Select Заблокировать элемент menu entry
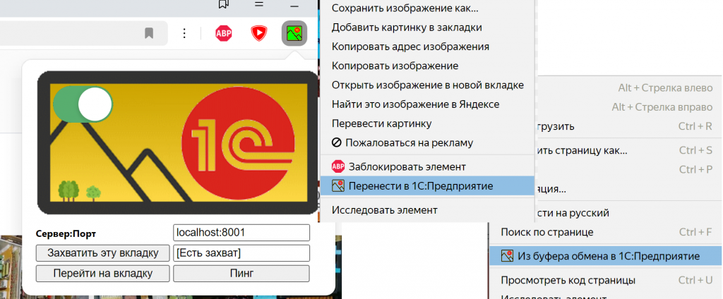This screenshot has height=299, width=723. [427, 166]
